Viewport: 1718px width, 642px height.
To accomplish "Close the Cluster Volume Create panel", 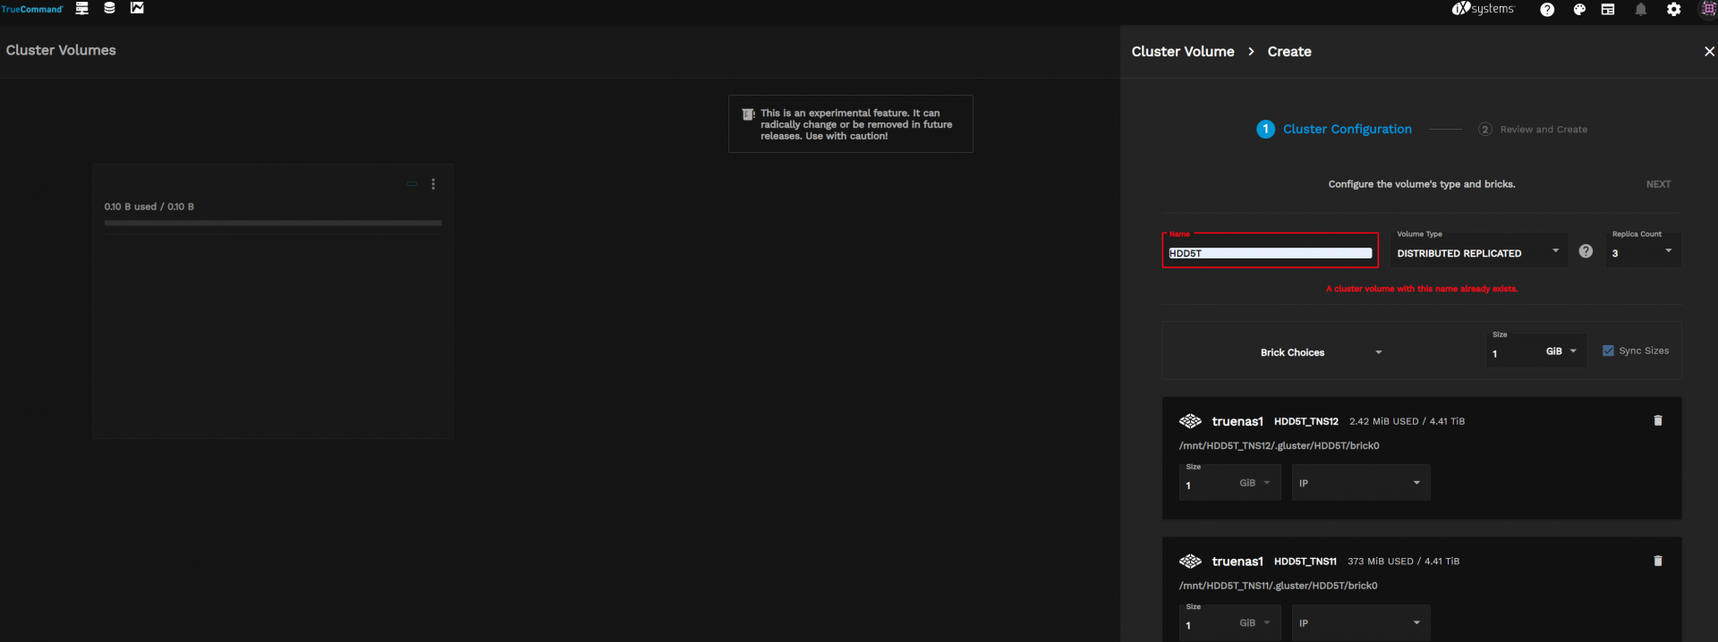I will coord(1709,52).
